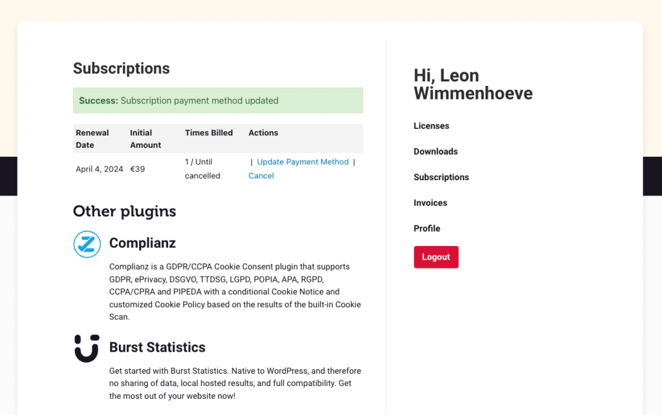Click the 'Times Billed' column header

coord(209,133)
